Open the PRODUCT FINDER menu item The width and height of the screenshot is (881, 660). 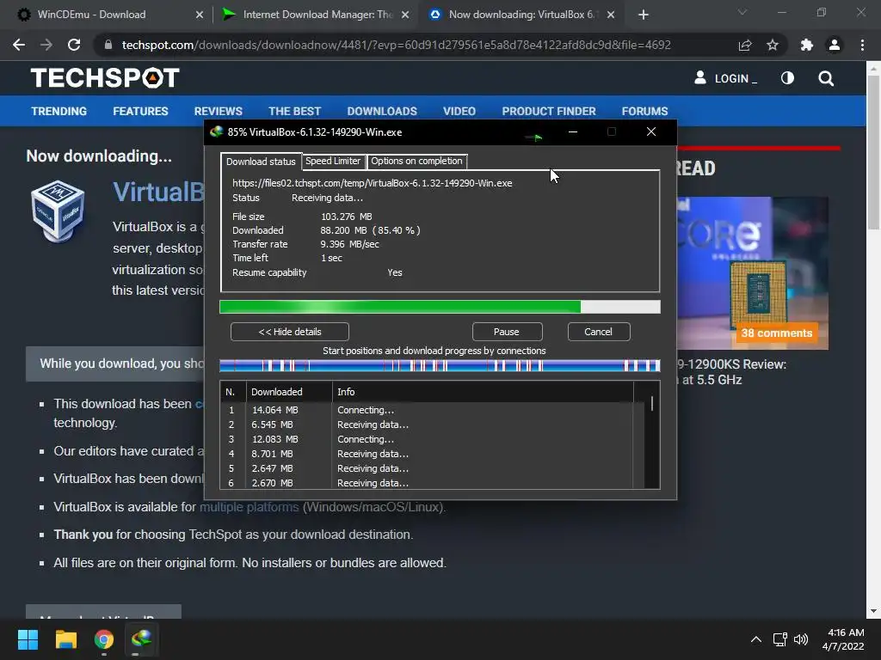point(549,111)
